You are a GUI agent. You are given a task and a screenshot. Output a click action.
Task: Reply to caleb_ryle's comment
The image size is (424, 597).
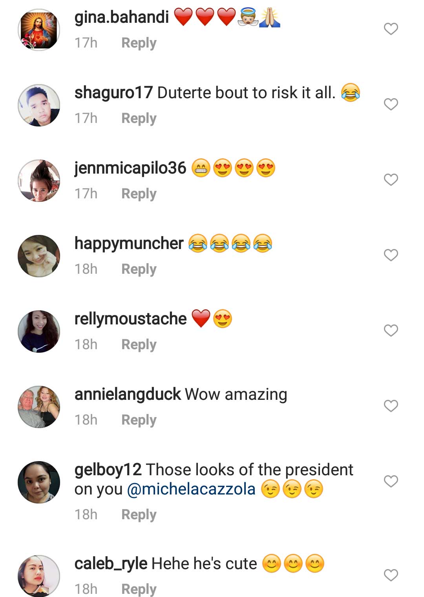point(139,589)
